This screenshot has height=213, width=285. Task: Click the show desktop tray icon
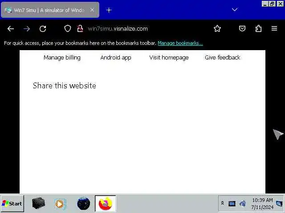tap(279, 203)
